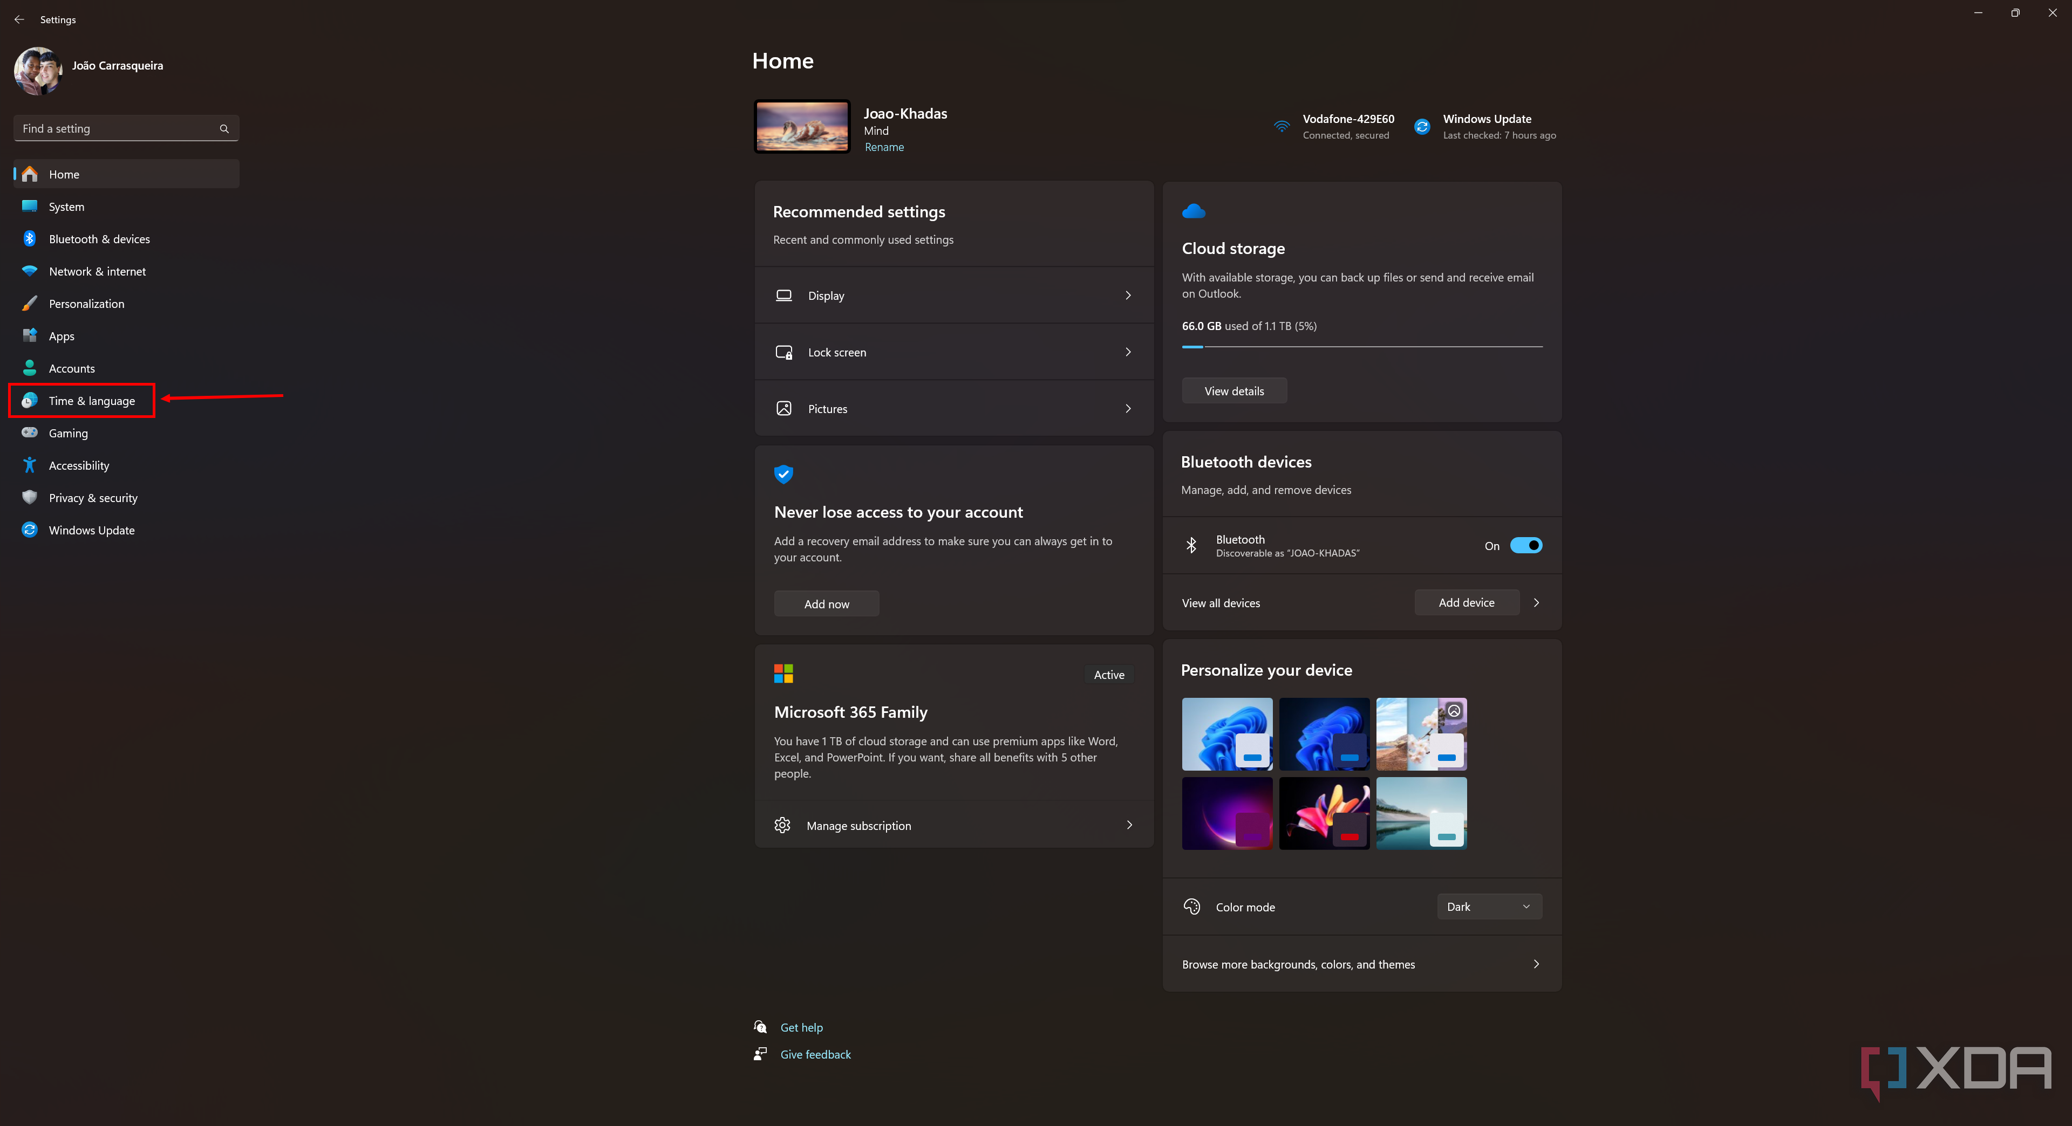This screenshot has height=1126, width=2072.
Task: Click the Bluetooth symbol in Bluetooth devices row
Action: (x=1191, y=545)
